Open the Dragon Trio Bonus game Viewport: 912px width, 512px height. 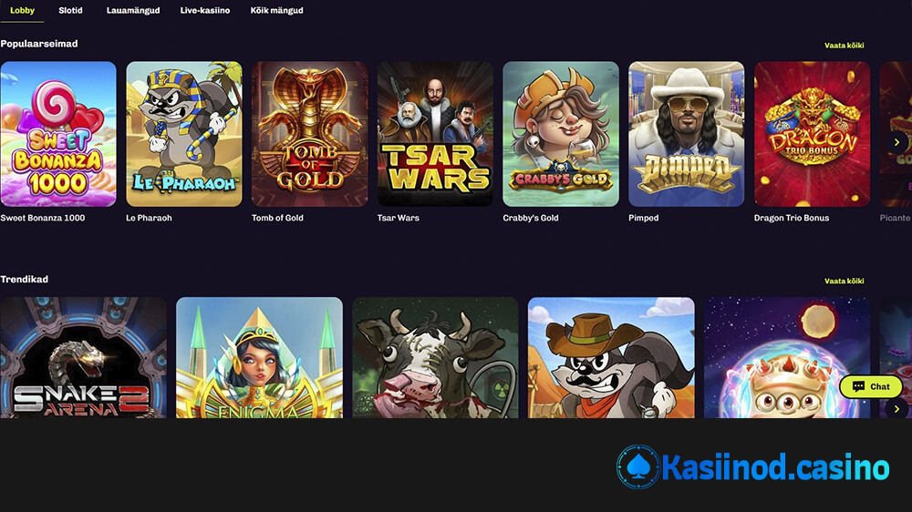812,134
